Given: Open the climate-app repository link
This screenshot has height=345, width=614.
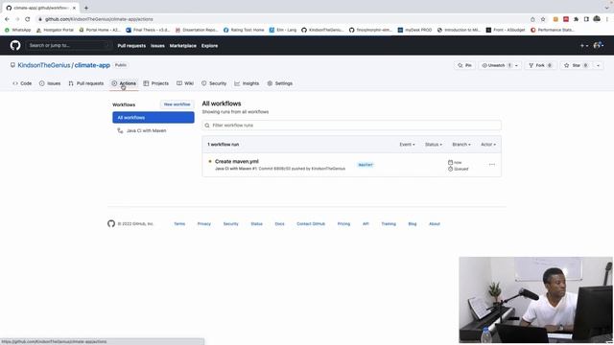Looking at the screenshot, I should click(92, 65).
